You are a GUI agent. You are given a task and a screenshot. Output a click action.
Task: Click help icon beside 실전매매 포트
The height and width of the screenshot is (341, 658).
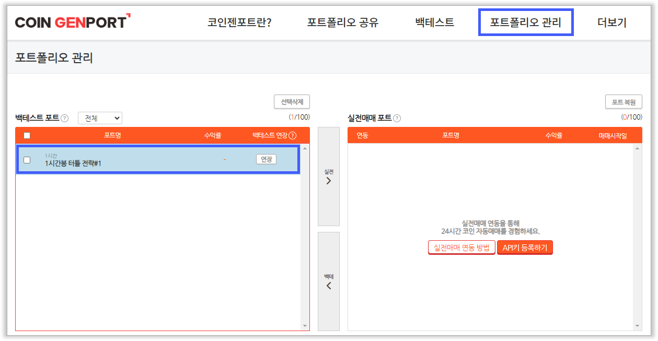pos(397,118)
